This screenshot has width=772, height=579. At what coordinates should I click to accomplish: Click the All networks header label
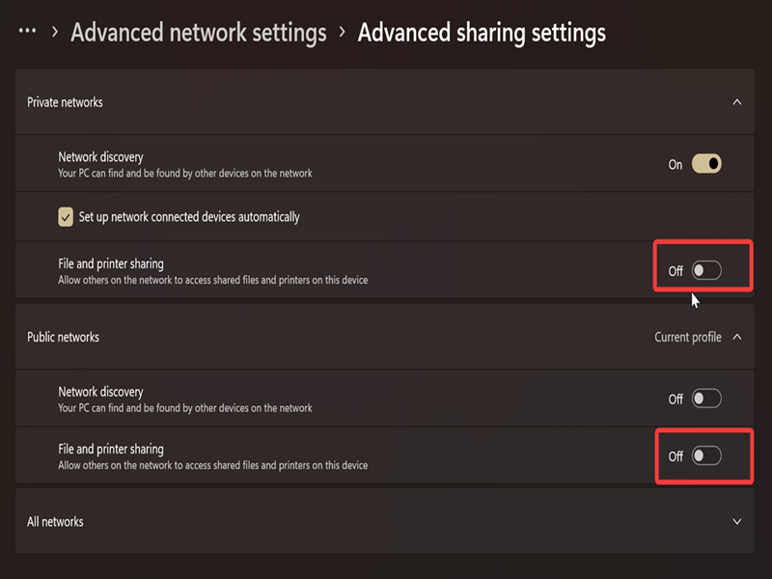(55, 521)
